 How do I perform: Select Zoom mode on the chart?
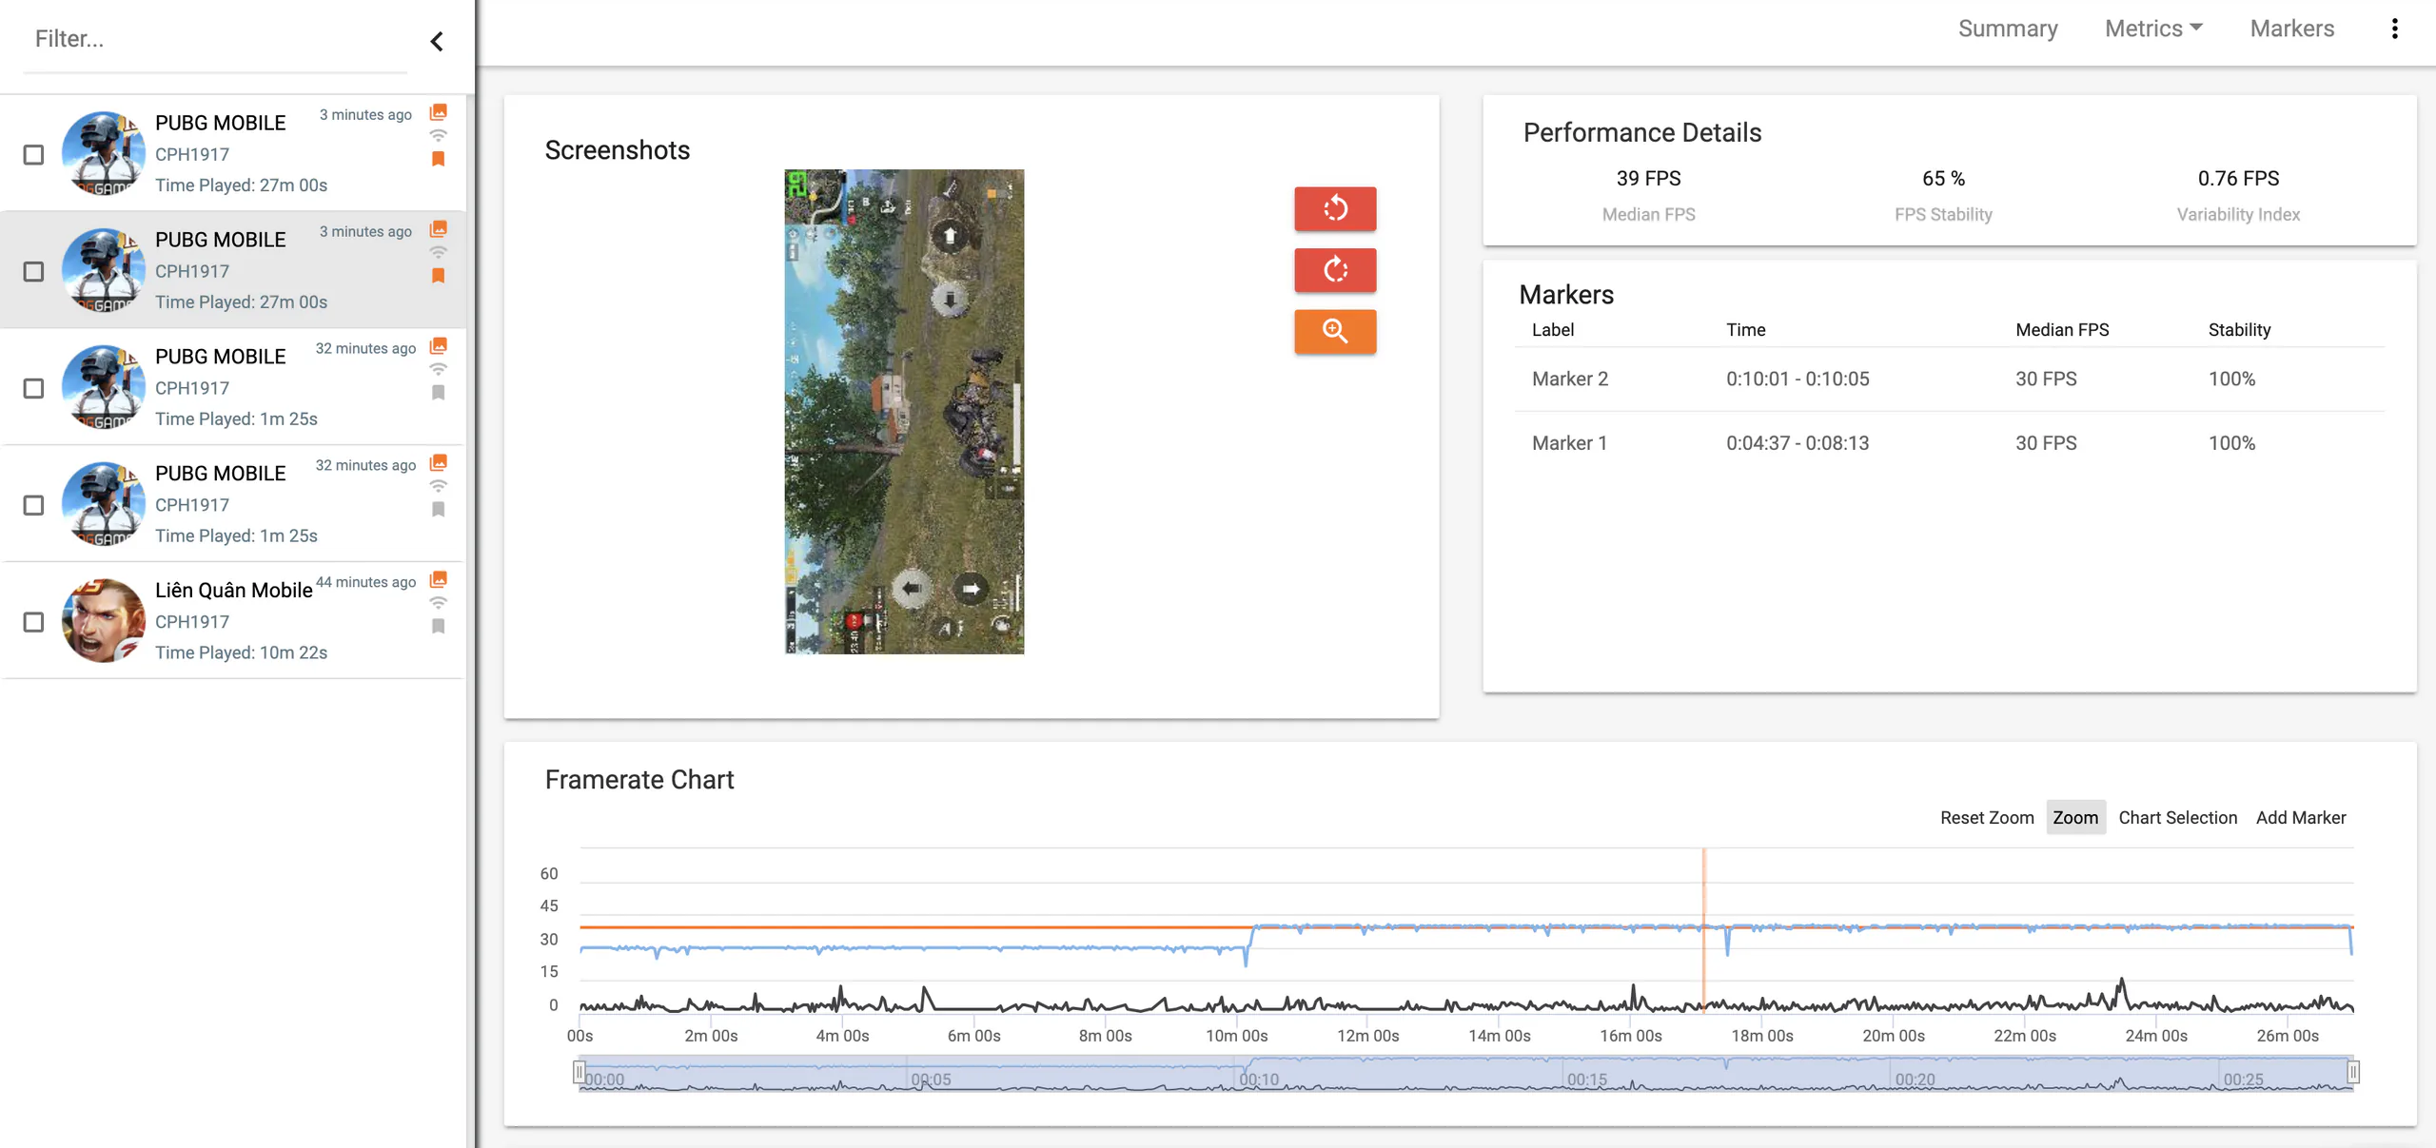click(2075, 818)
